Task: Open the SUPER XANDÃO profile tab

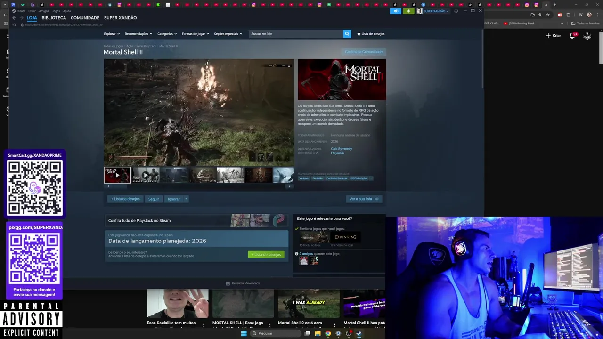Action: pyautogui.click(x=120, y=18)
